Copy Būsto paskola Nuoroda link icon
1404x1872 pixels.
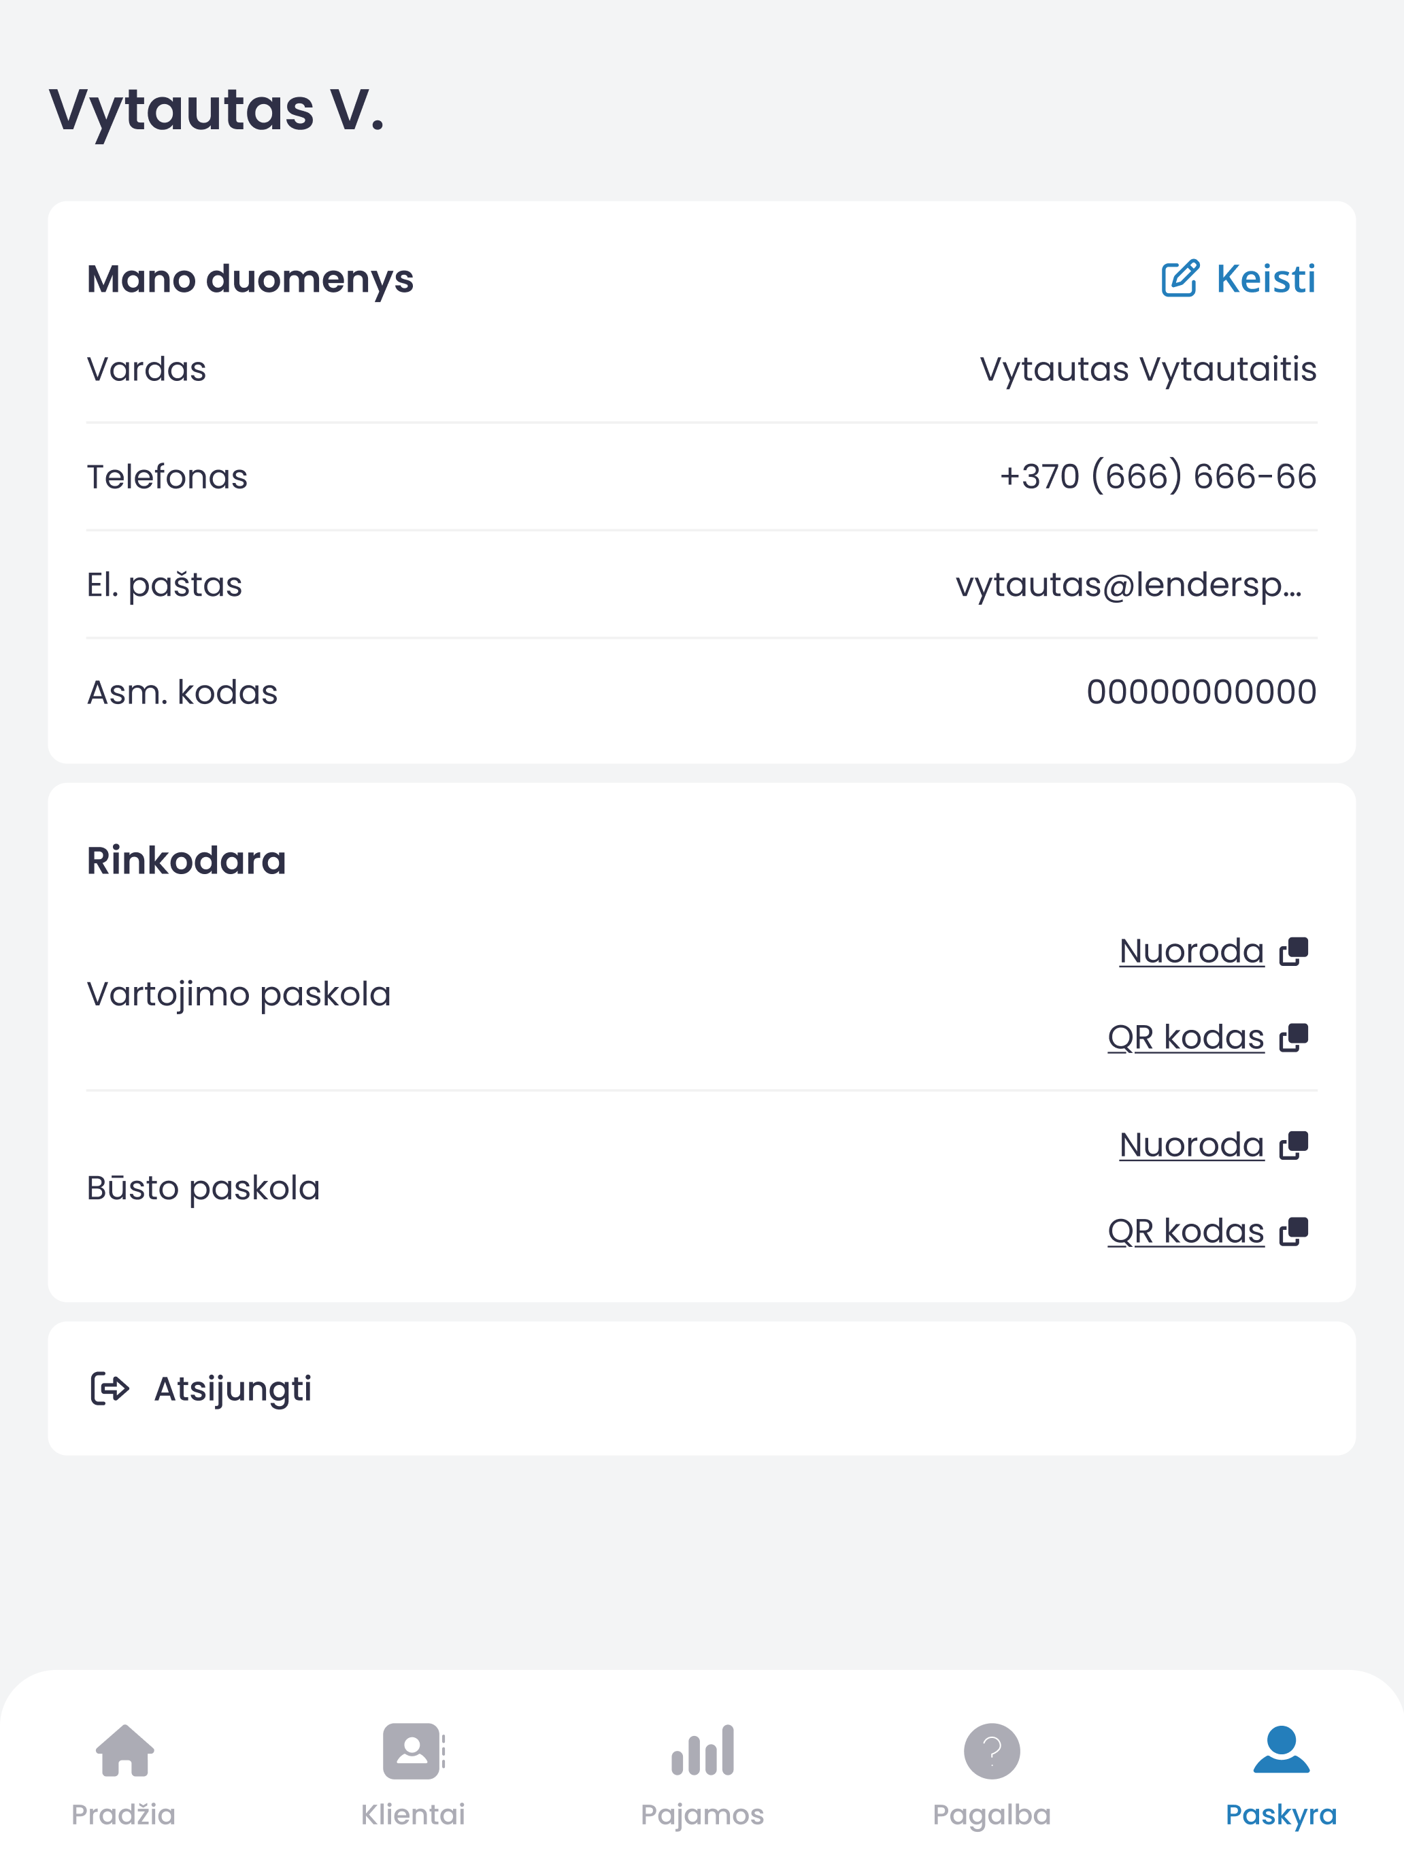point(1293,1146)
